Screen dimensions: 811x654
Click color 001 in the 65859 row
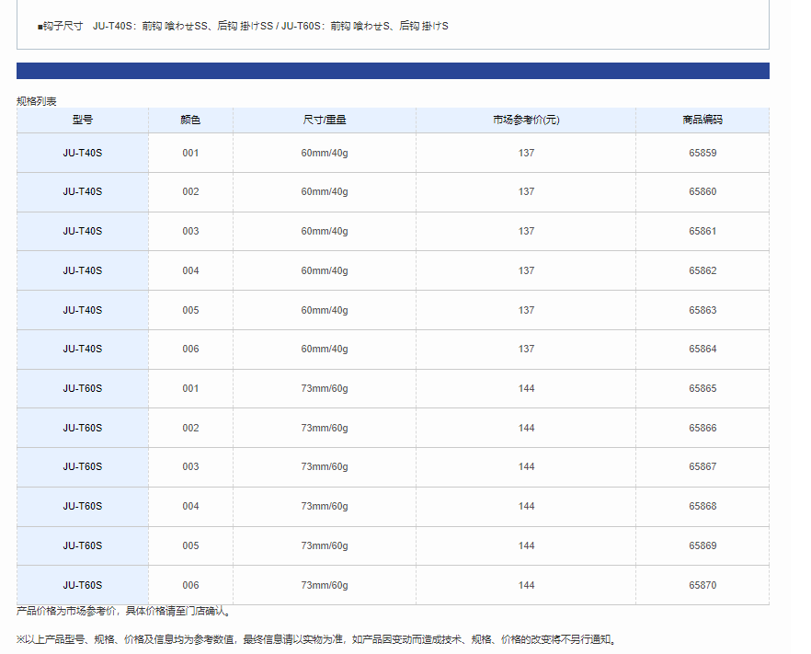190,153
